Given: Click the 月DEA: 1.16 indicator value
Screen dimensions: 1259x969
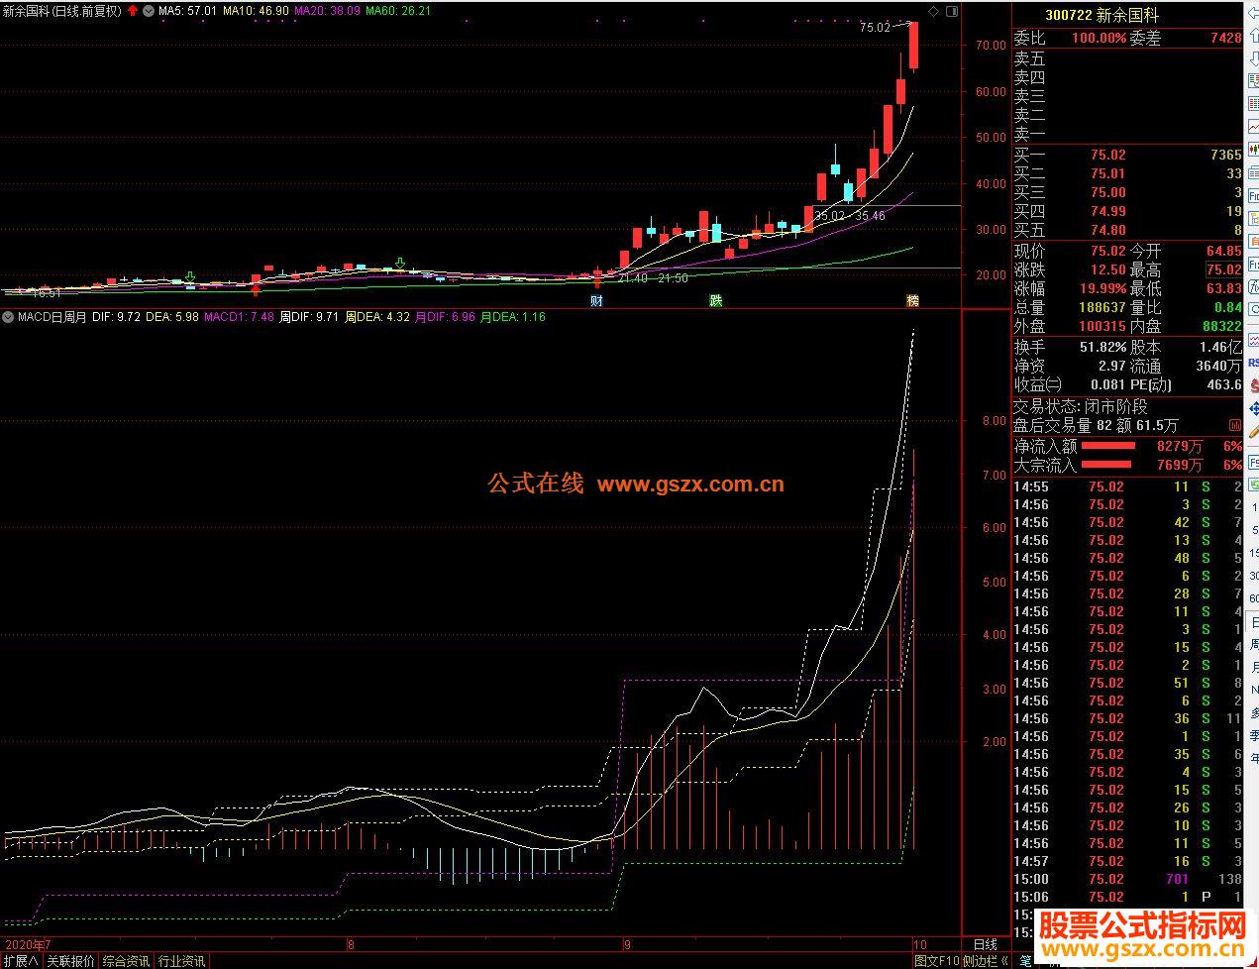Looking at the screenshot, I should [514, 317].
